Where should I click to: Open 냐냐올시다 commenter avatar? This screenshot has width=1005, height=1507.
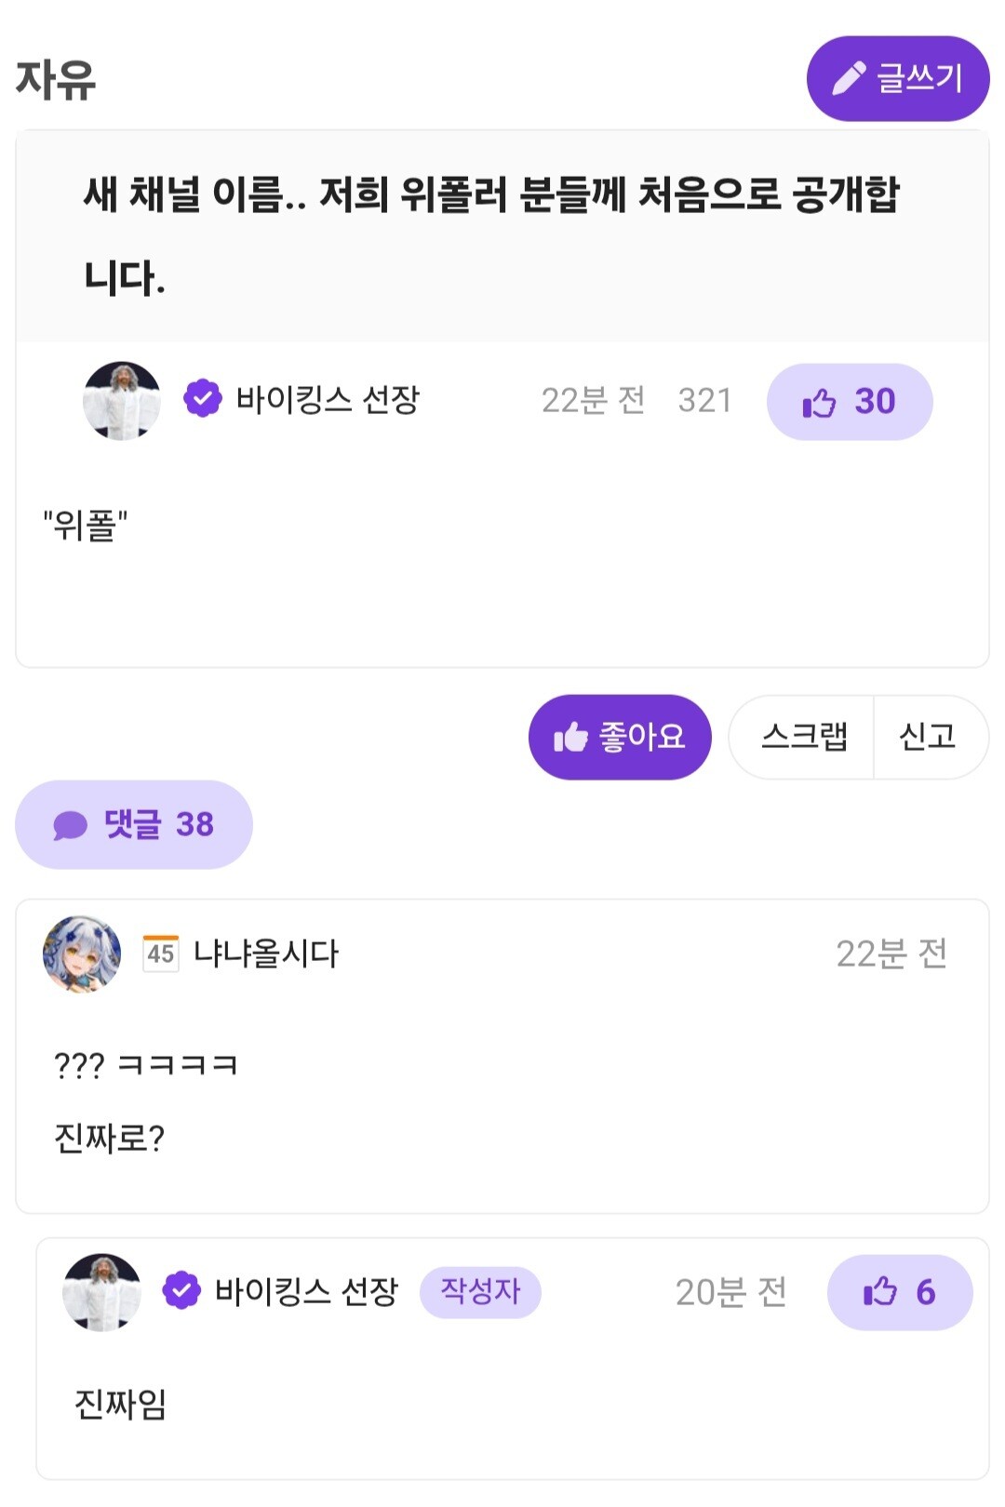(x=82, y=954)
